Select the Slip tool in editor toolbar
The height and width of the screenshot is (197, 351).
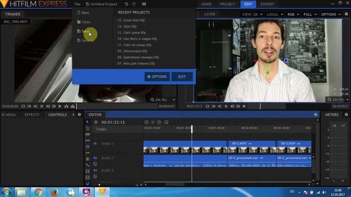pyautogui.click(x=88, y=141)
